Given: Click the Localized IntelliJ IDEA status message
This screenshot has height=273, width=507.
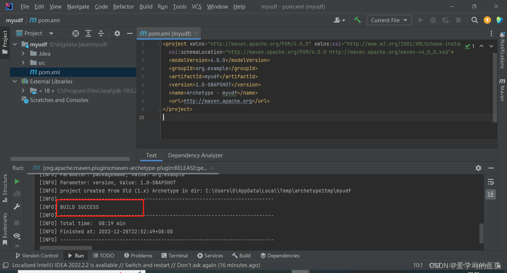Looking at the screenshot, I should point(136,265).
